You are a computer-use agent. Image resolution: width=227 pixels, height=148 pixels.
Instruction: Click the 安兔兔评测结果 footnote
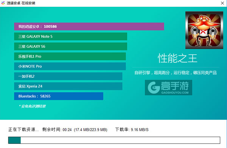(32, 106)
